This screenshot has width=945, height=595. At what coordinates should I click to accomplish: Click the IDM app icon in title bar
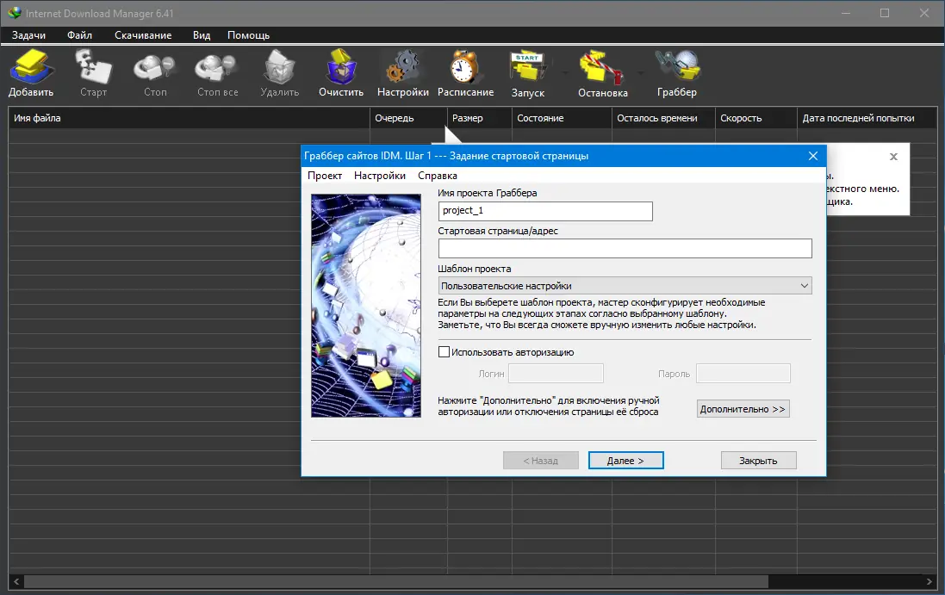tap(15, 13)
